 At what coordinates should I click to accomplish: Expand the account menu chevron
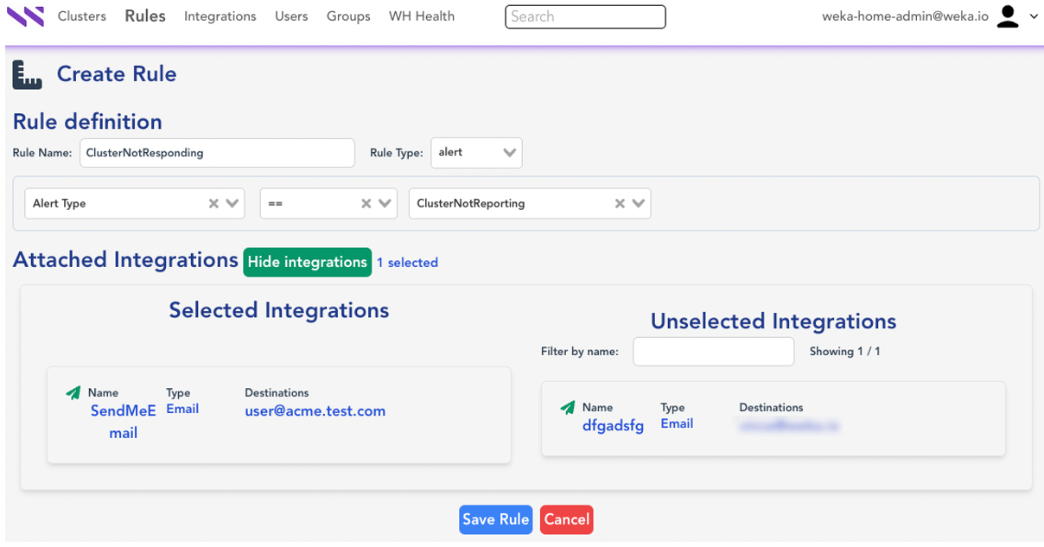pos(1034,16)
